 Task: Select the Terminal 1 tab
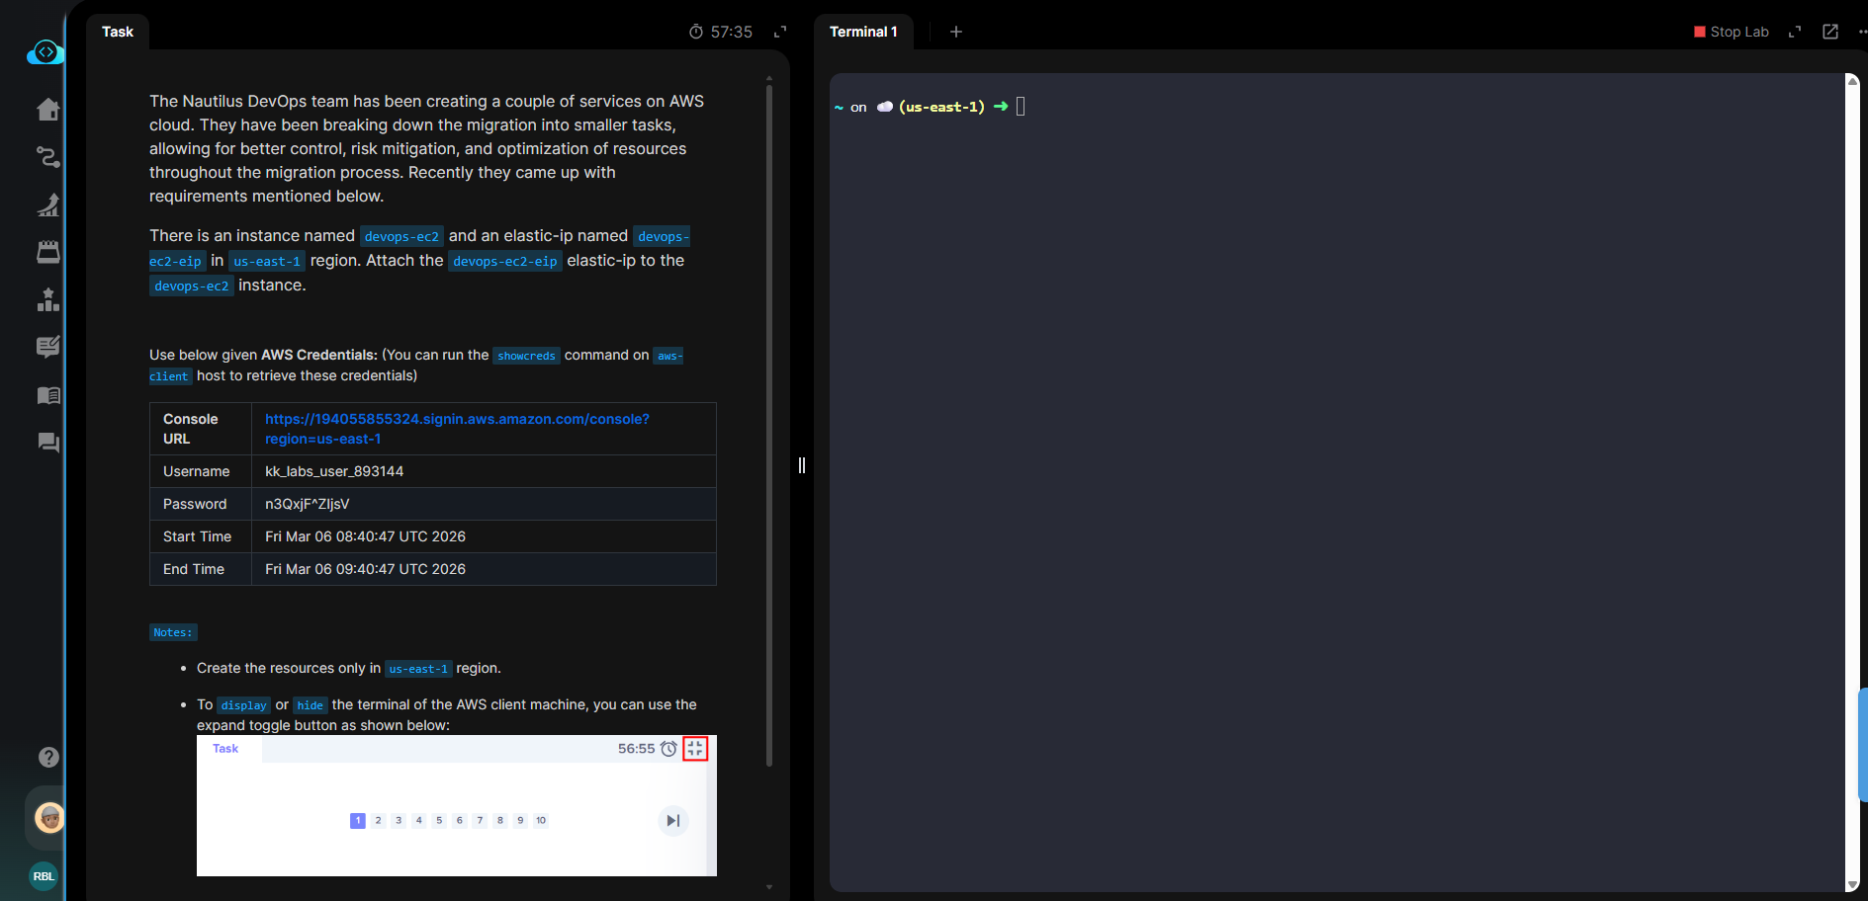coord(863,32)
